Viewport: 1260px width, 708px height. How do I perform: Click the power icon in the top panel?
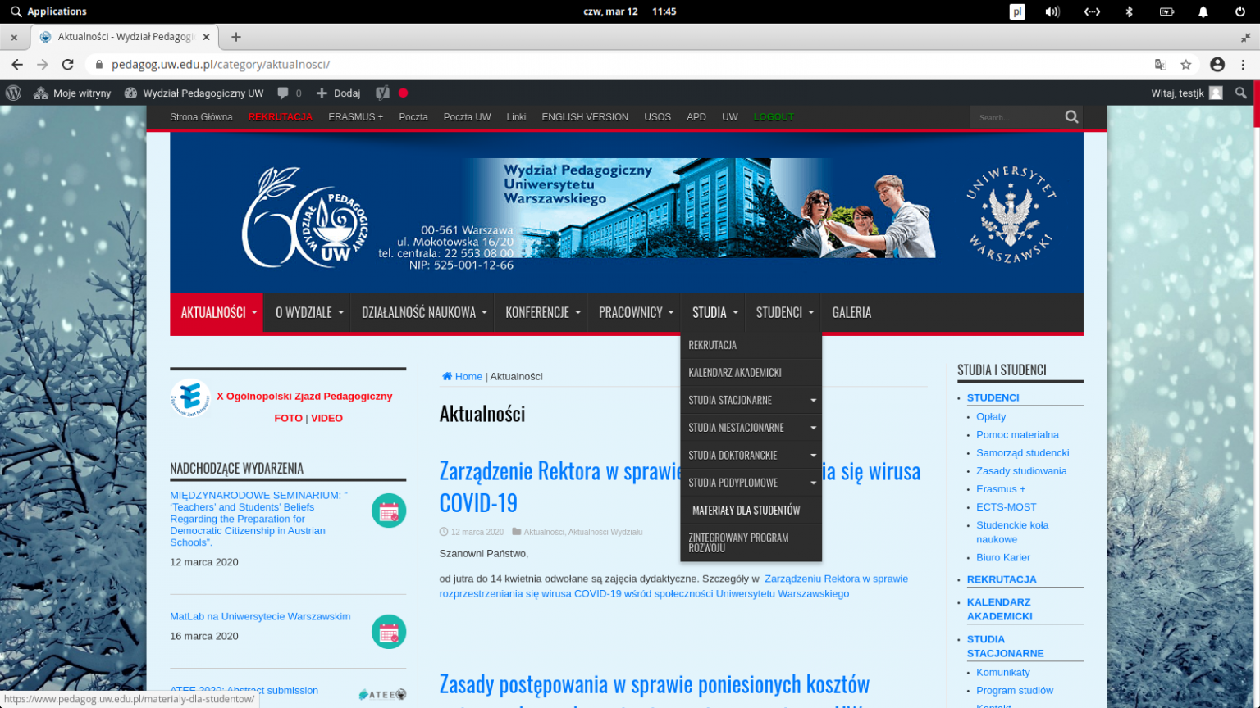tap(1240, 11)
